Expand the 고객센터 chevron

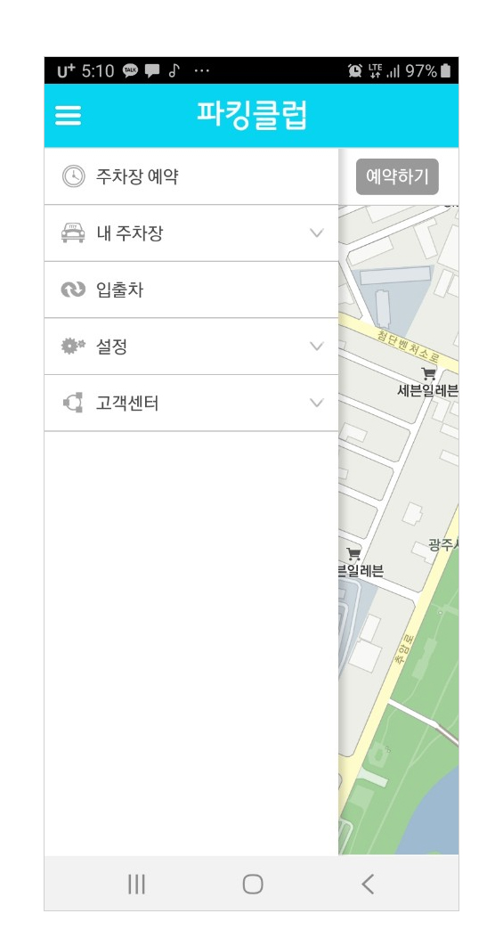click(317, 403)
